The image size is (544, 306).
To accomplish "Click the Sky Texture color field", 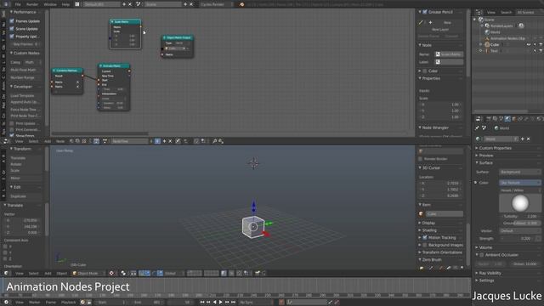I will (x=519, y=183).
